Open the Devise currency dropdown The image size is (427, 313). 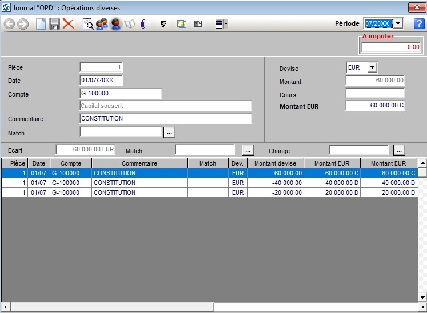[x=372, y=67]
